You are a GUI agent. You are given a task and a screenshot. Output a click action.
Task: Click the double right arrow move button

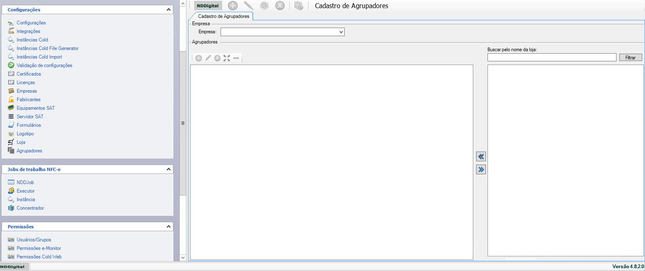point(481,169)
